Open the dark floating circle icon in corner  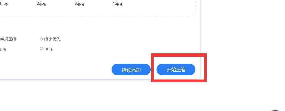(x=275, y=110)
